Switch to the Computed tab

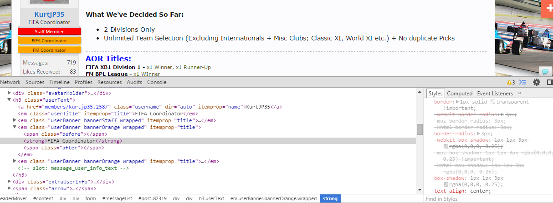pyautogui.click(x=460, y=94)
